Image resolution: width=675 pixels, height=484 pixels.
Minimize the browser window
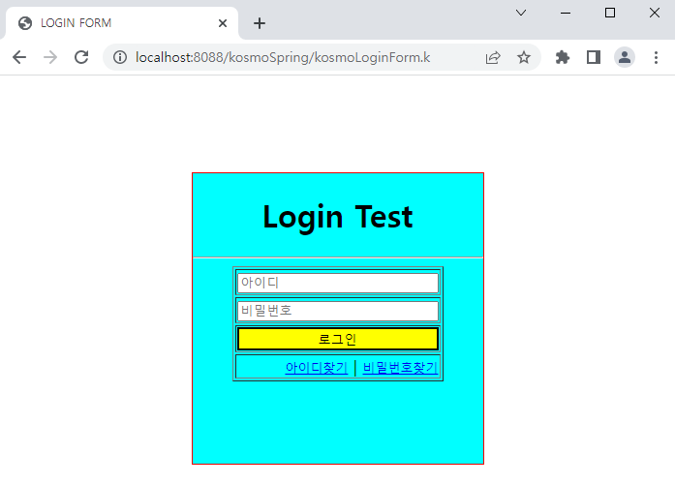point(566,13)
